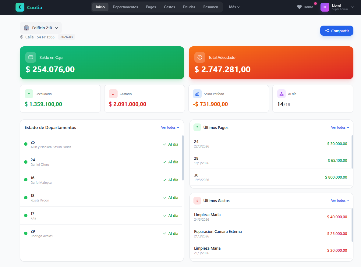Click the Últimos Gastos red arrow icon

coord(197,201)
